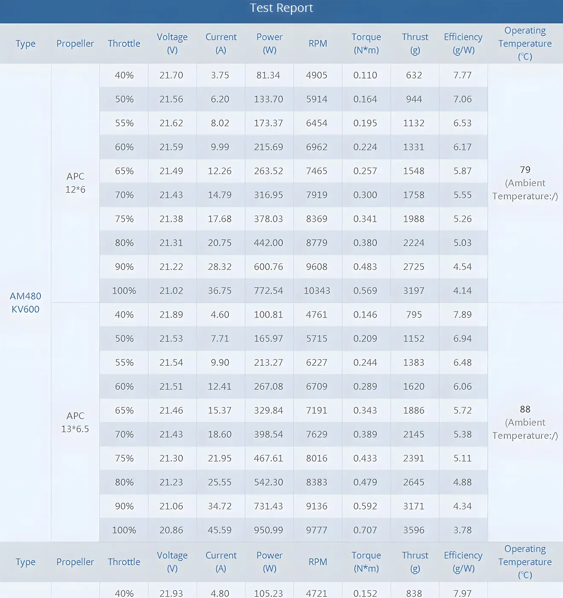Select the APC 13*6.5 propeller cell
The image size is (563, 598).
tap(75, 422)
